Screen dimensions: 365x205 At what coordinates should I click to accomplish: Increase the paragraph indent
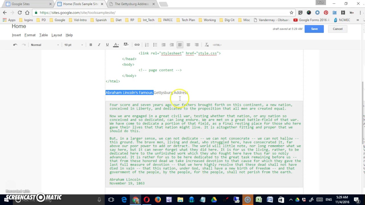click(172, 45)
